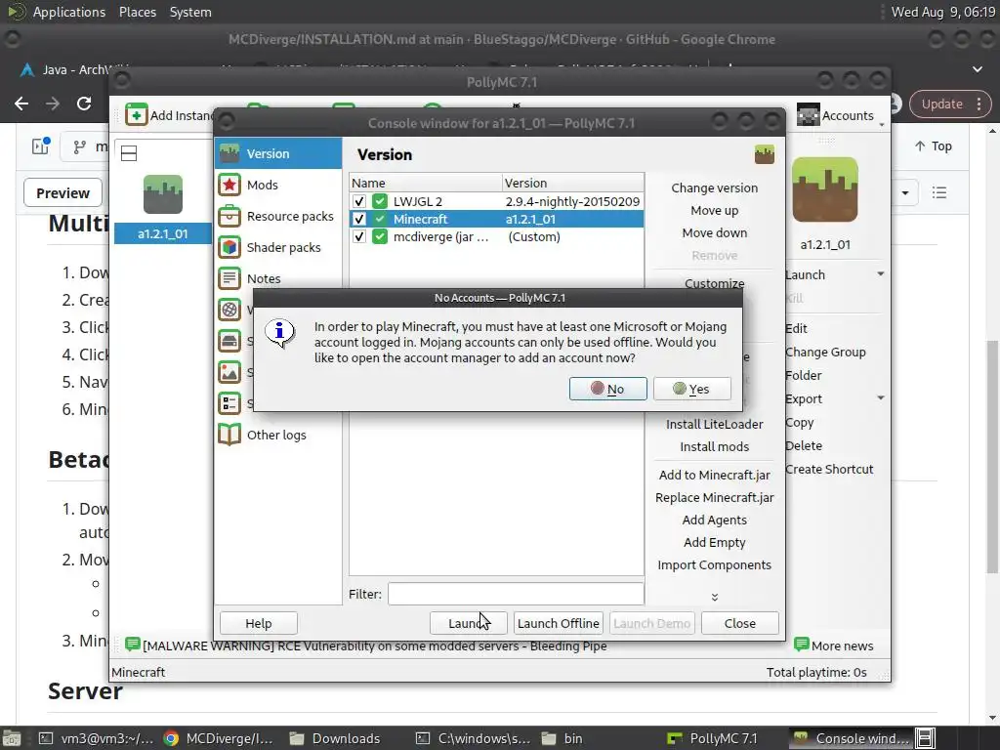Toggle the LWJGL 2 component checkbox
This screenshot has height=750, width=1000.
pyautogui.click(x=359, y=201)
